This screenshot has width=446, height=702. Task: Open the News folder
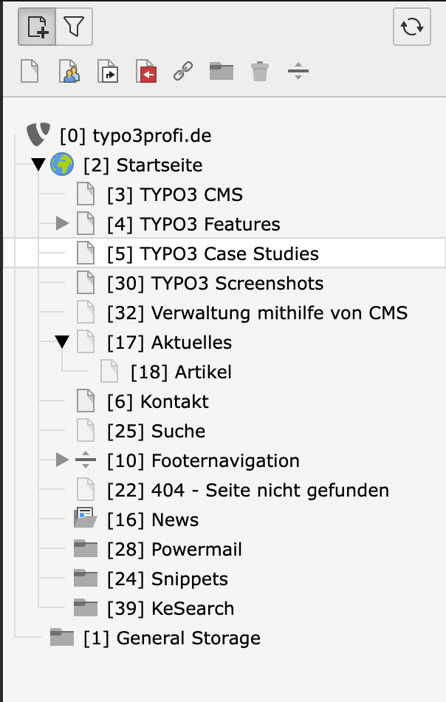pos(153,519)
